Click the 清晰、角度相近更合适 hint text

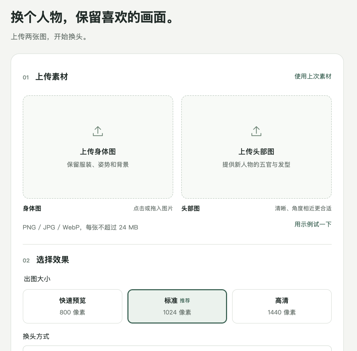[303, 209]
